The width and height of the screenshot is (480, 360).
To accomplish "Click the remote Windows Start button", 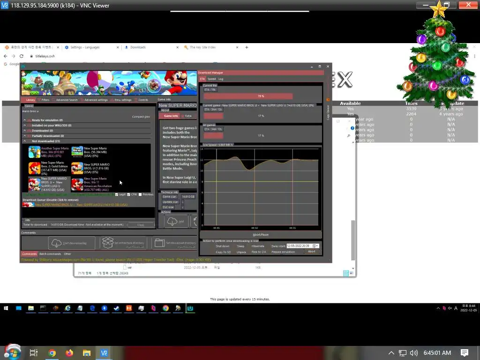I will 6,308.
